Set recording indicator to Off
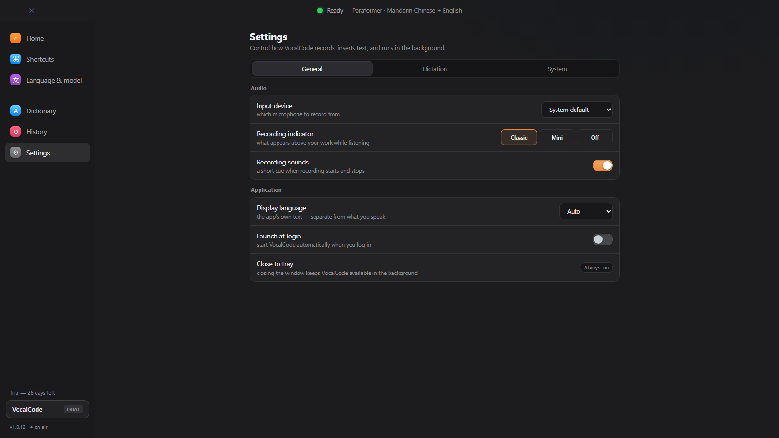The height and width of the screenshot is (438, 779). (595, 137)
